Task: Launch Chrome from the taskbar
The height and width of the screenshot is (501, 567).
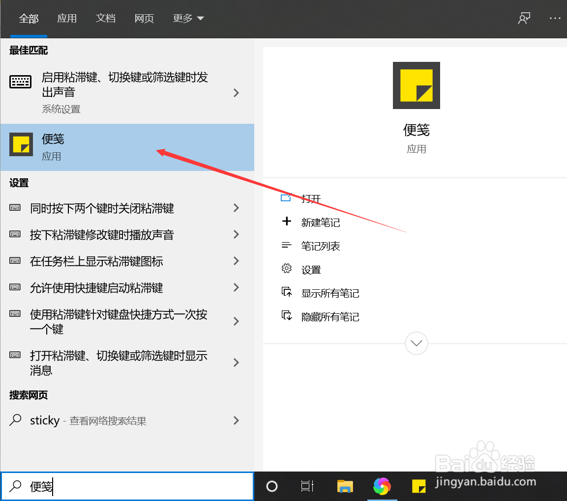Action: pos(382,486)
